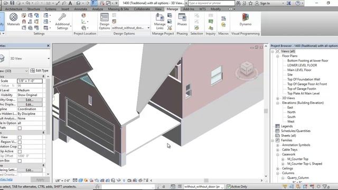
Task: Toggle the Crop View checkbox in Properties
Action: click(x=20, y=137)
